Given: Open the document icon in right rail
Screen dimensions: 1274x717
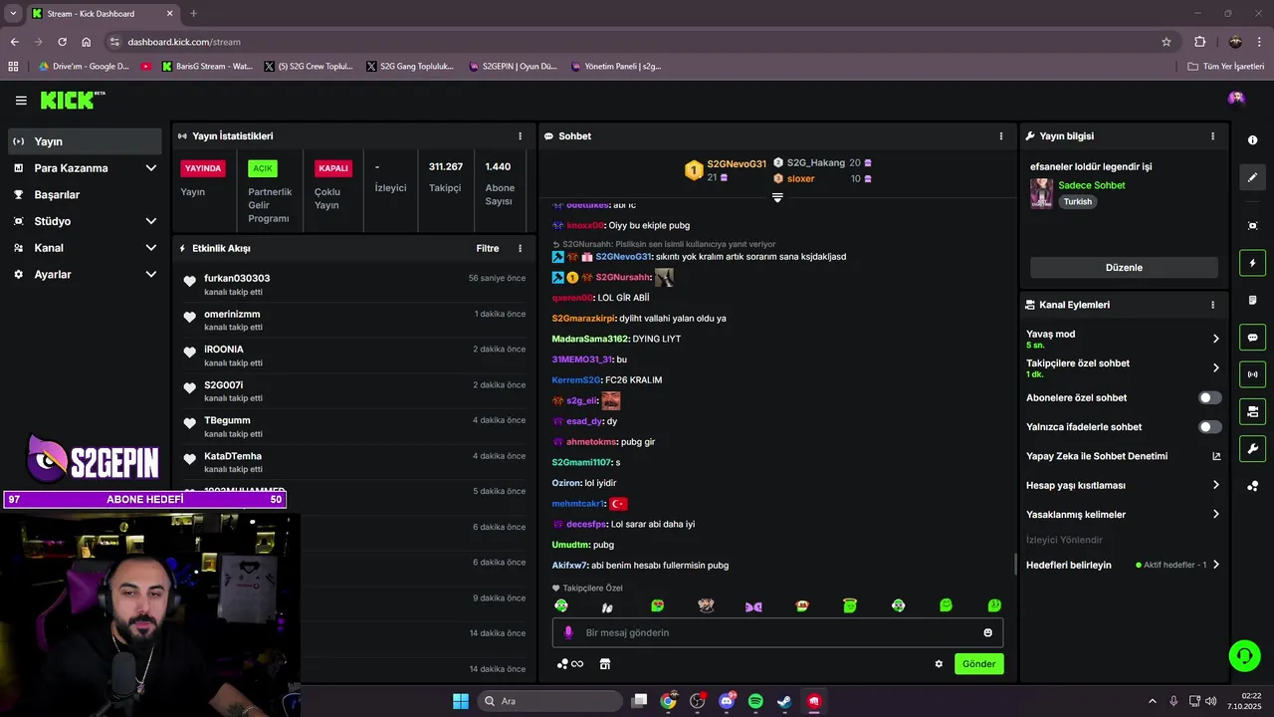Looking at the screenshot, I should [x=1252, y=300].
